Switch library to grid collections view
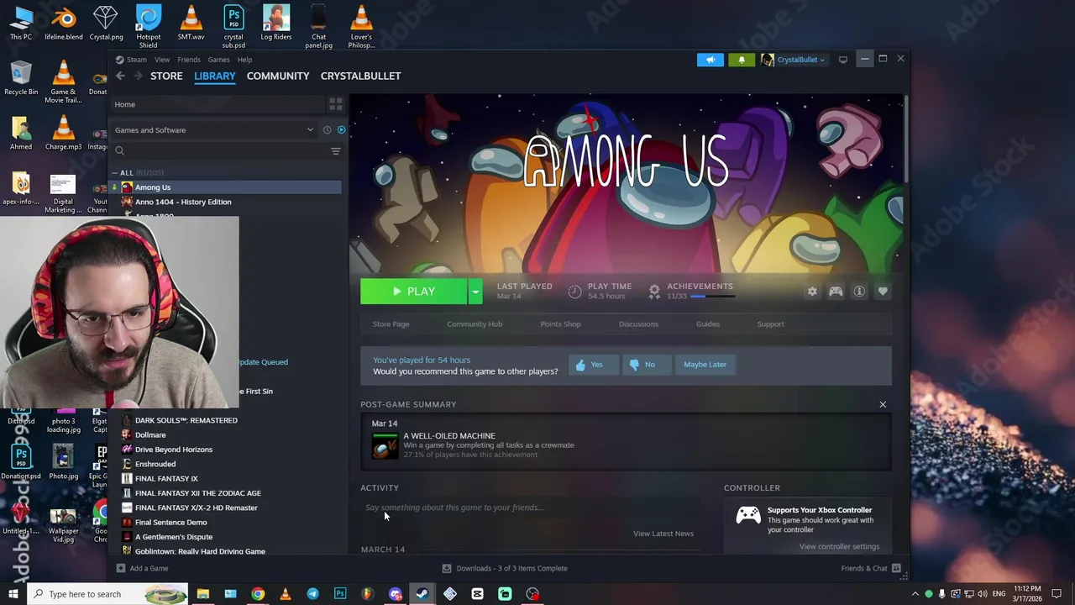The height and width of the screenshot is (605, 1075). click(335, 104)
